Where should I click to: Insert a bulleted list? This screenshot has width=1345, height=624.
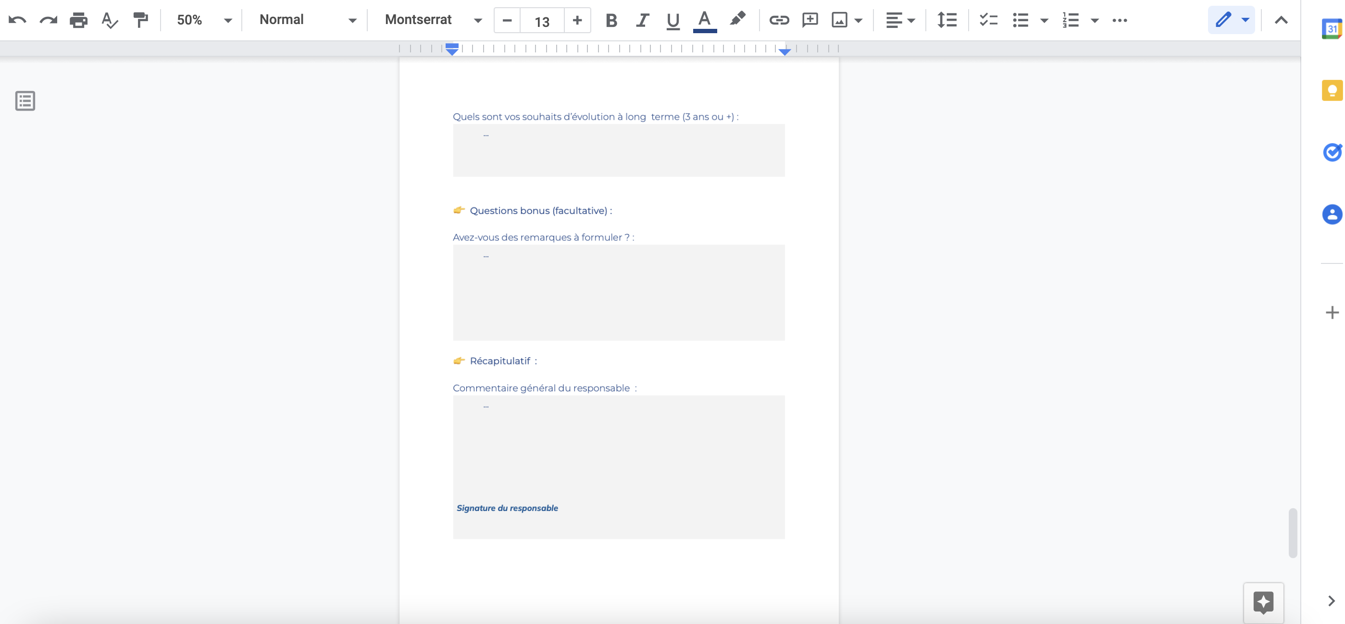click(x=1020, y=20)
